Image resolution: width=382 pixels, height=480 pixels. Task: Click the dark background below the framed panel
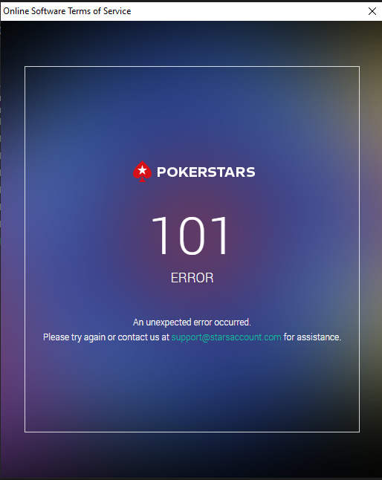[x=192, y=455]
